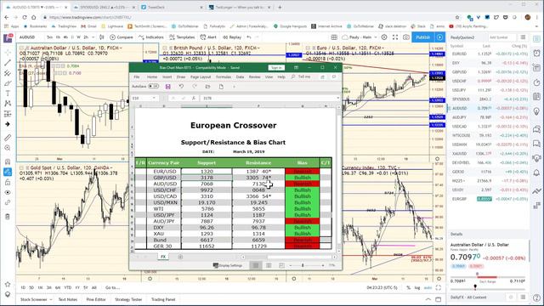Select the crosshair cursor tool
544x306 pixels.
[x=8, y=53]
